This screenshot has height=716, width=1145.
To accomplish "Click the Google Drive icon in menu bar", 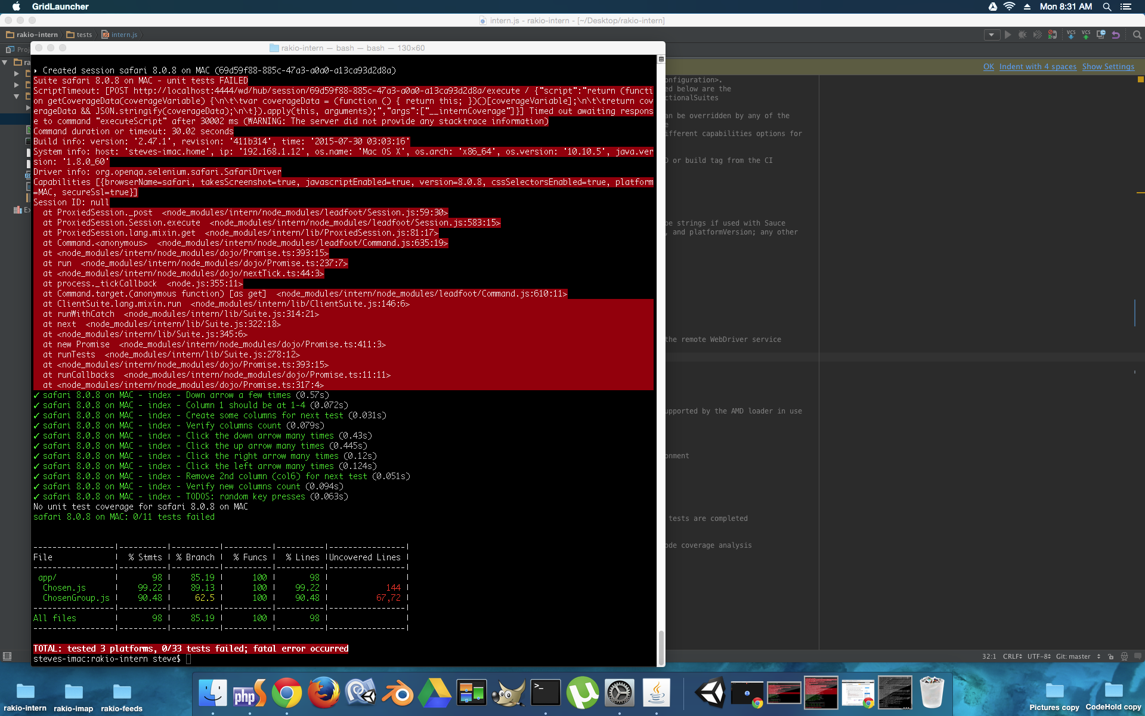I will (992, 7).
